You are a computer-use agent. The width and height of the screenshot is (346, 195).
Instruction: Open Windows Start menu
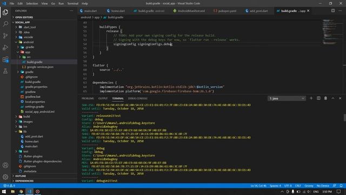pyautogui.click(x=4, y=191)
